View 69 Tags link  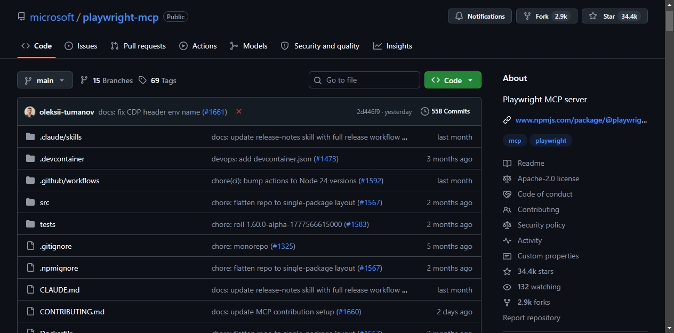pos(157,80)
